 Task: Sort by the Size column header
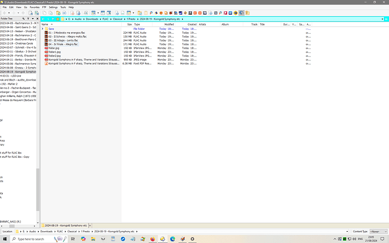tap(127, 24)
